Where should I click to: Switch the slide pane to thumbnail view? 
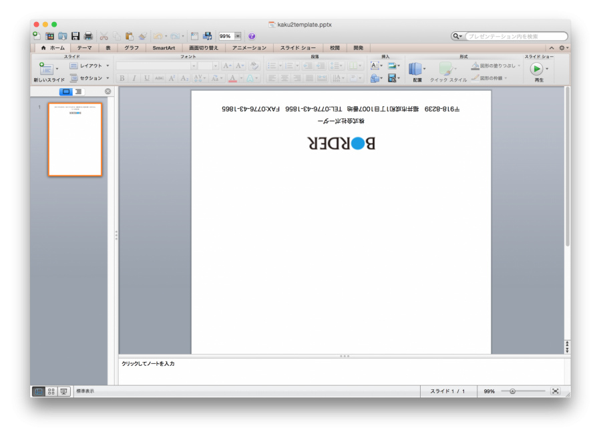pos(66,91)
